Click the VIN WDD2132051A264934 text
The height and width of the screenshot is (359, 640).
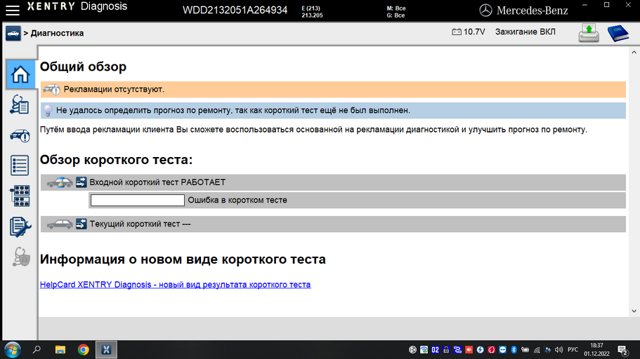coord(235,11)
